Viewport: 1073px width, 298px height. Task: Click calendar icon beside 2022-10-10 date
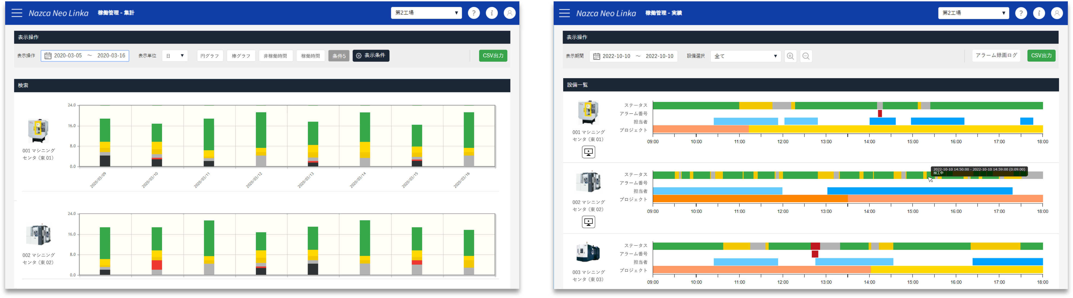click(597, 56)
